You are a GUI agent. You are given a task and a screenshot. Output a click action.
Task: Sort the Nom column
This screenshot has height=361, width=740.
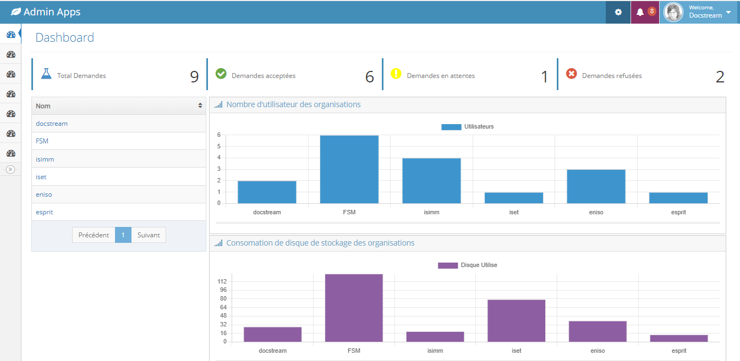coord(119,106)
